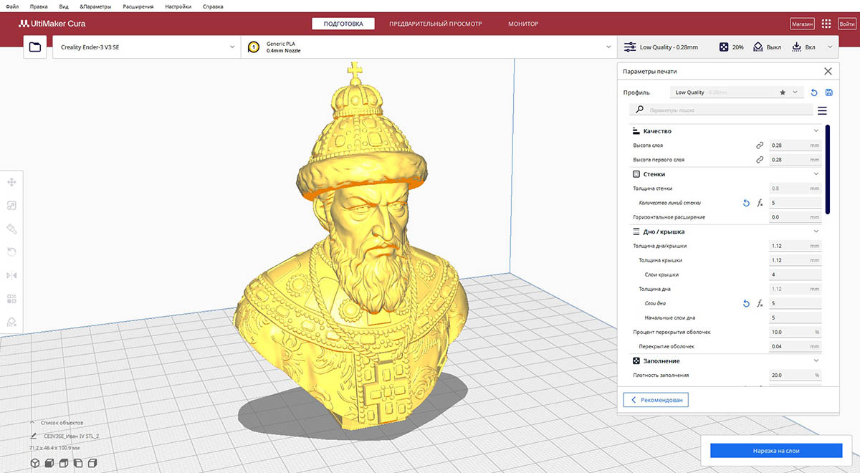The height and width of the screenshot is (473, 860).
Task: Click the extruder 1 material icon
Action: pyautogui.click(x=253, y=47)
